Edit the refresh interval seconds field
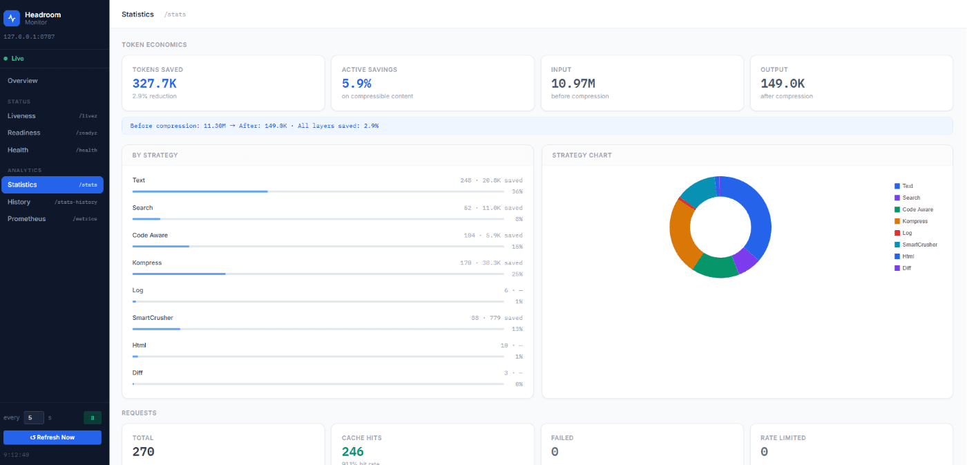 pyautogui.click(x=34, y=417)
